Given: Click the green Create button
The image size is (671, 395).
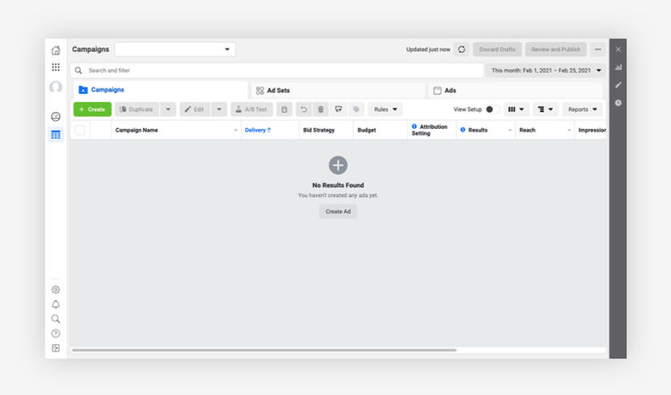Looking at the screenshot, I should [92, 109].
